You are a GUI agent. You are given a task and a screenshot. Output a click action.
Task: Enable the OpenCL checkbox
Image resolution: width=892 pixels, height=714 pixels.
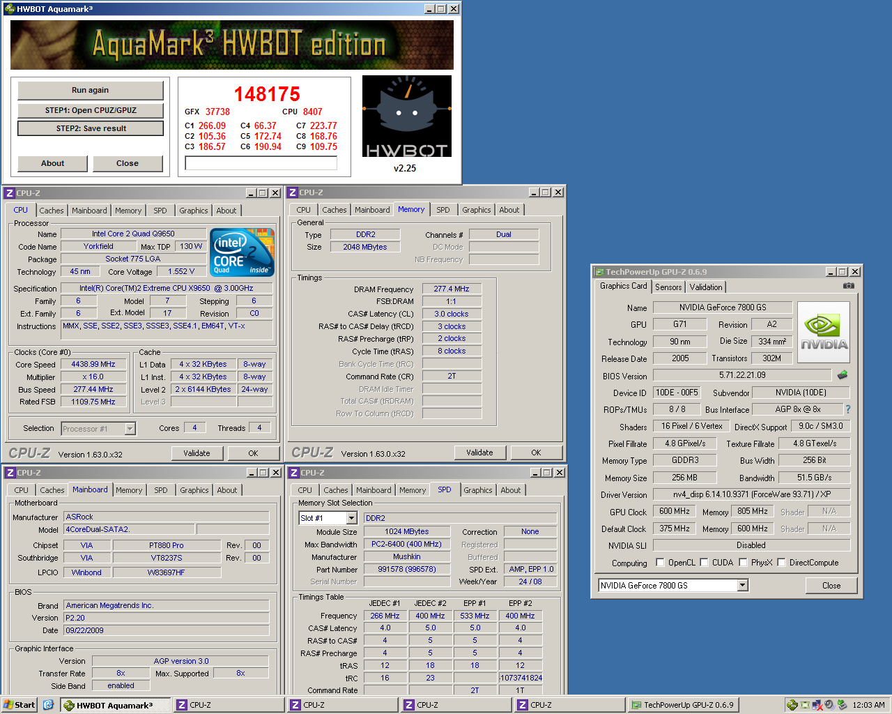(660, 562)
